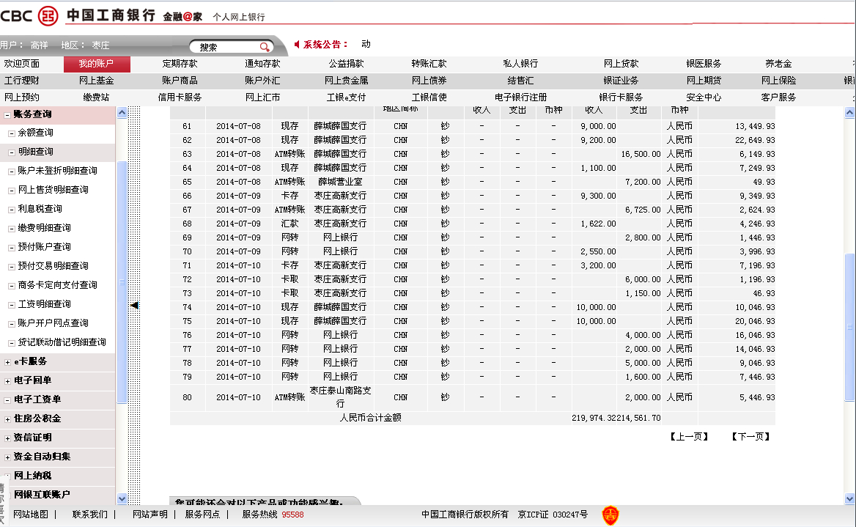Open 余额查询 in the sidebar
Screen dimensions: 856x527
pyautogui.click(x=35, y=133)
